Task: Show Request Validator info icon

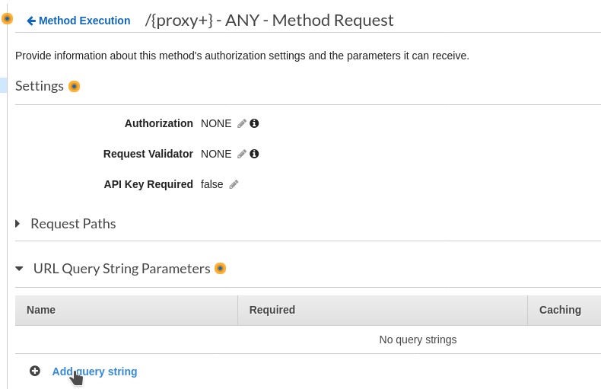Action: pos(254,154)
